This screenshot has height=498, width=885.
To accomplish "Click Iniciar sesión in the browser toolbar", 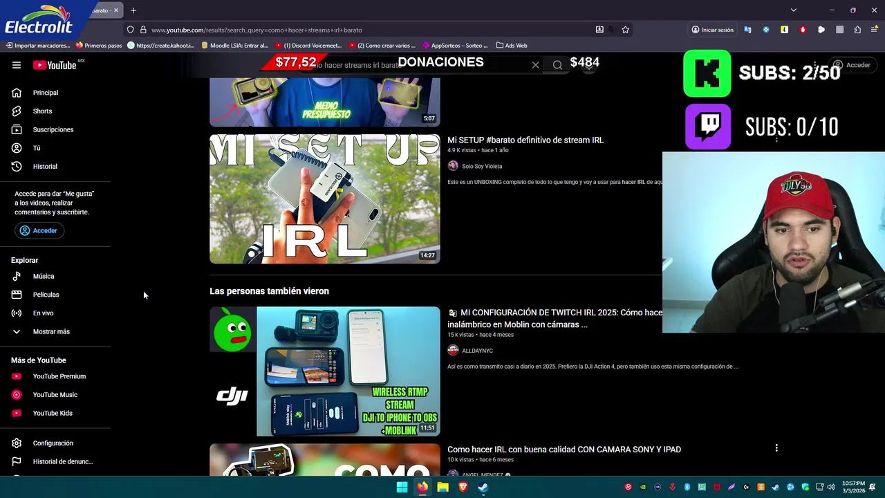I will coord(712,30).
